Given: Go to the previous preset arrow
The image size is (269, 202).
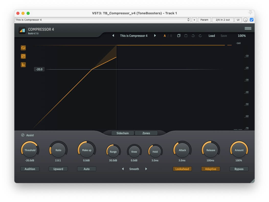Looking at the screenshot, I should [113, 36].
